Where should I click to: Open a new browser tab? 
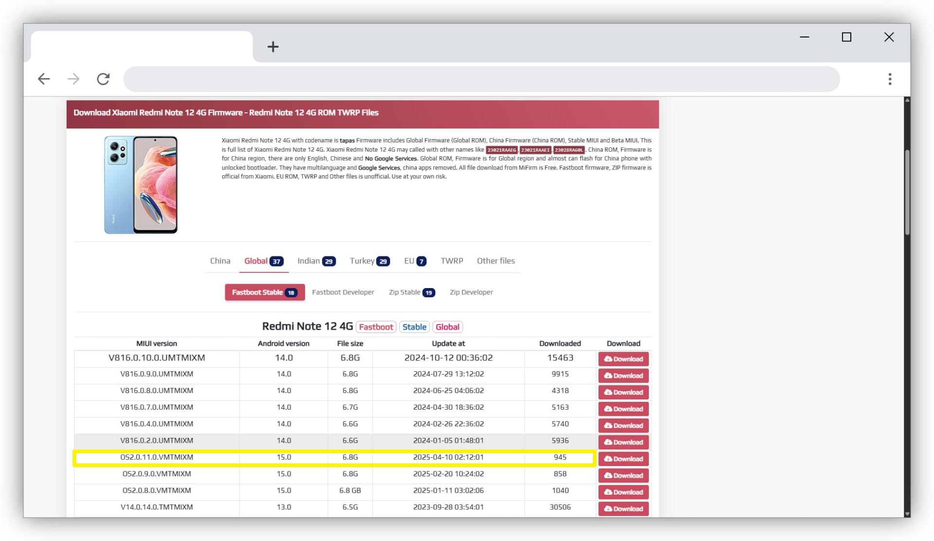(273, 47)
